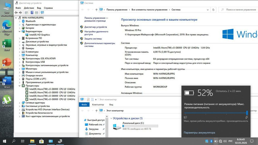
Task: Click the up arrow in System window navigation
Action: pyautogui.click(x=96, y=10)
